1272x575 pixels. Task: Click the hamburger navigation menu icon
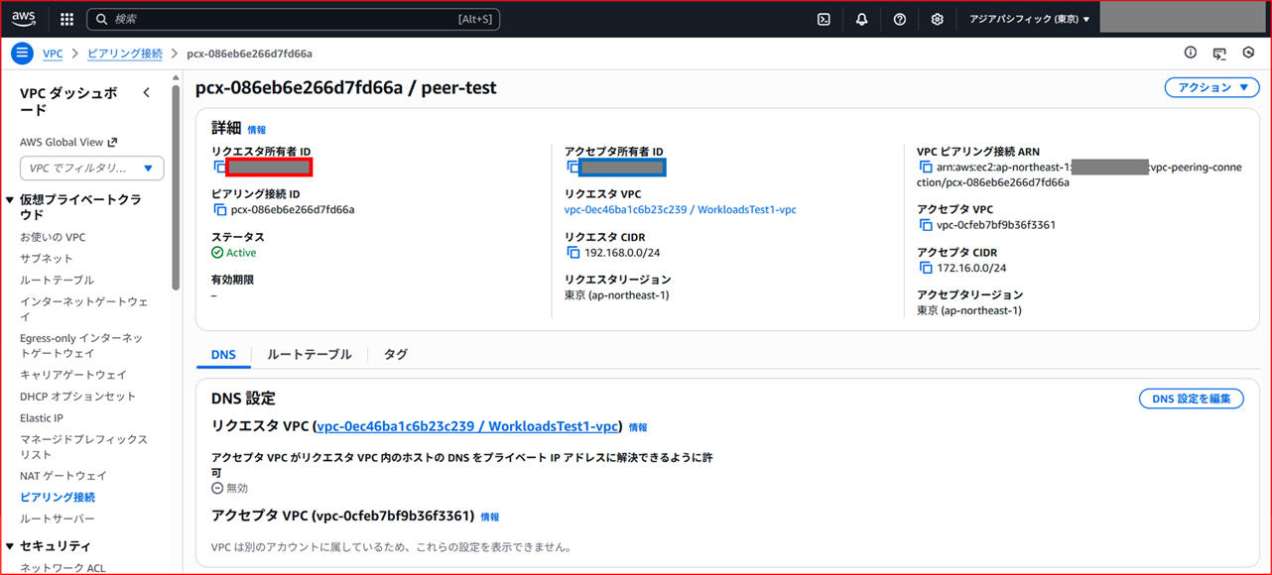[x=21, y=53]
